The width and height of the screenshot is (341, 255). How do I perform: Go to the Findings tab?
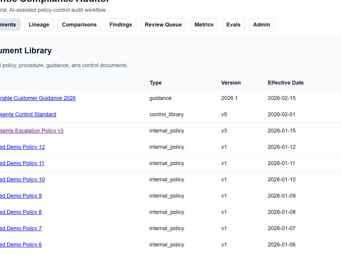(x=121, y=25)
